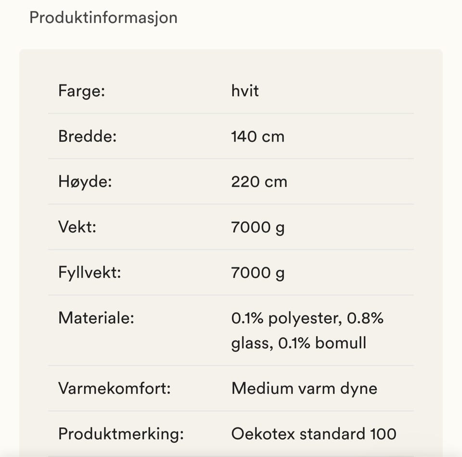Select the 140 cm width value
Image resolution: width=462 pixels, height=457 pixels.
[x=258, y=136]
